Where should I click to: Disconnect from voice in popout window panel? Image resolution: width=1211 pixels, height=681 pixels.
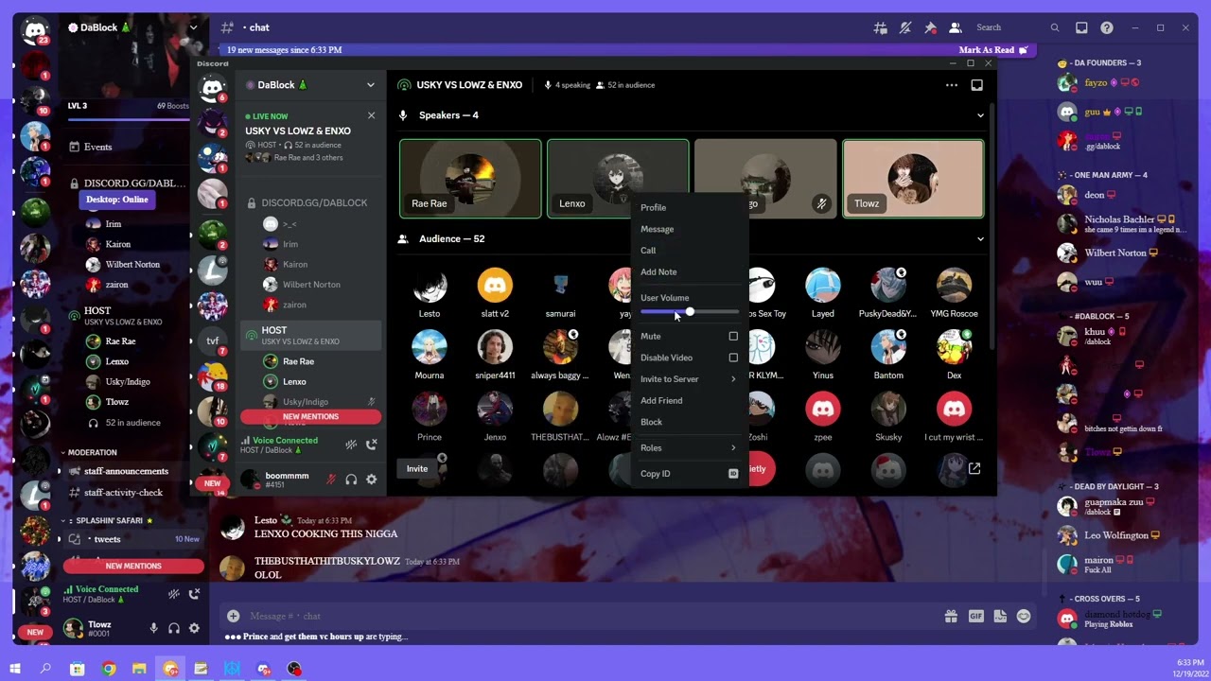[x=372, y=445]
